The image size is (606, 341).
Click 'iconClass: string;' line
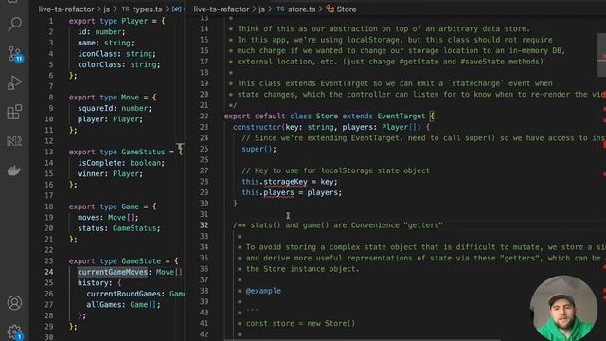coord(116,54)
